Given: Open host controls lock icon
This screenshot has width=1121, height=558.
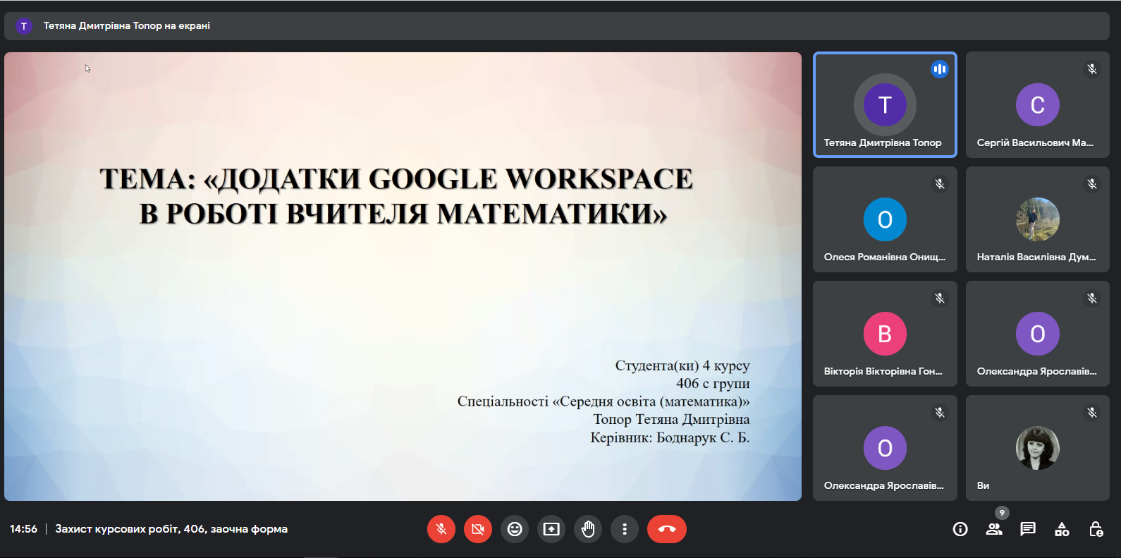Looking at the screenshot, I should click(1096, 529).
